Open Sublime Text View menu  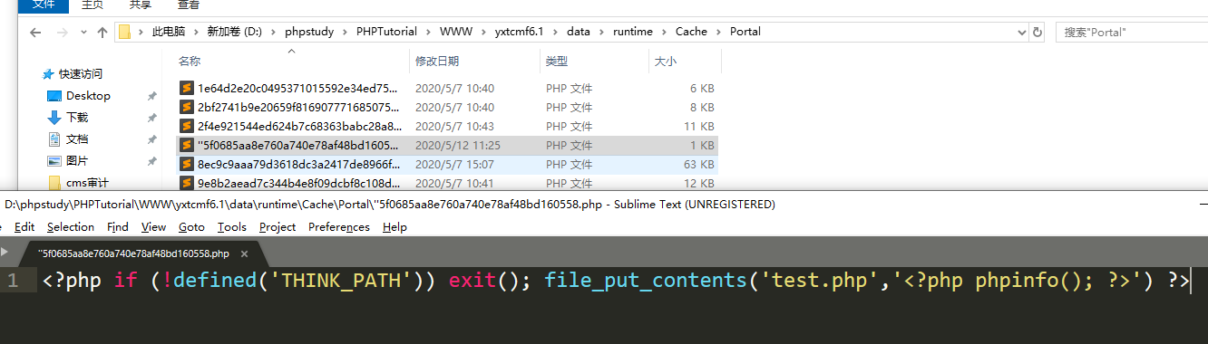tap(154, 227)
